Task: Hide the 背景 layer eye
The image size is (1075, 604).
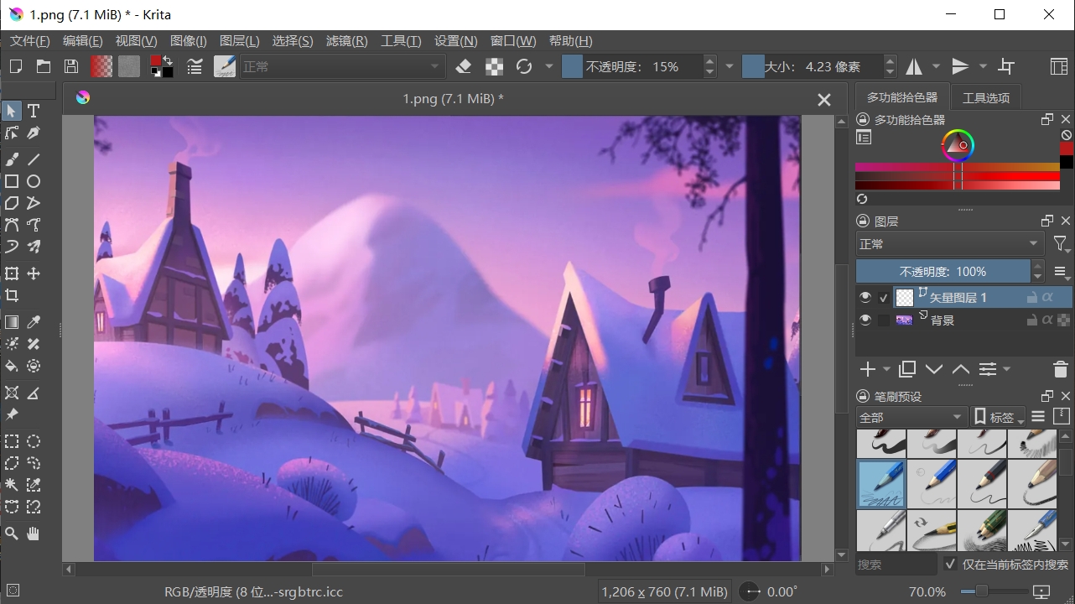Action: [865, 320]
